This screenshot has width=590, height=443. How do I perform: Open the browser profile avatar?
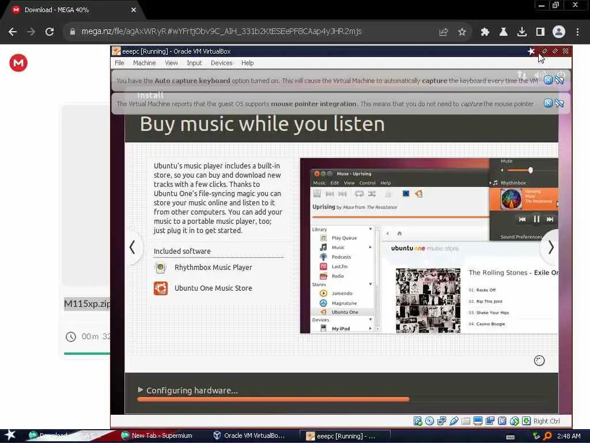click(559, 32)
